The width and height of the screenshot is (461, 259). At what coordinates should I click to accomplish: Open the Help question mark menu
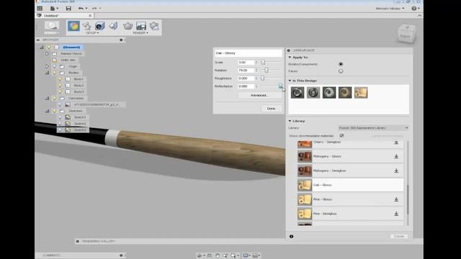(415, 9)
